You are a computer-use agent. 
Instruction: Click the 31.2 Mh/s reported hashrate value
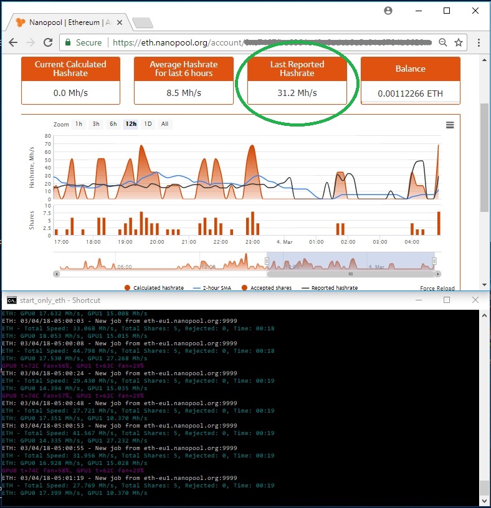click(297, 93)
